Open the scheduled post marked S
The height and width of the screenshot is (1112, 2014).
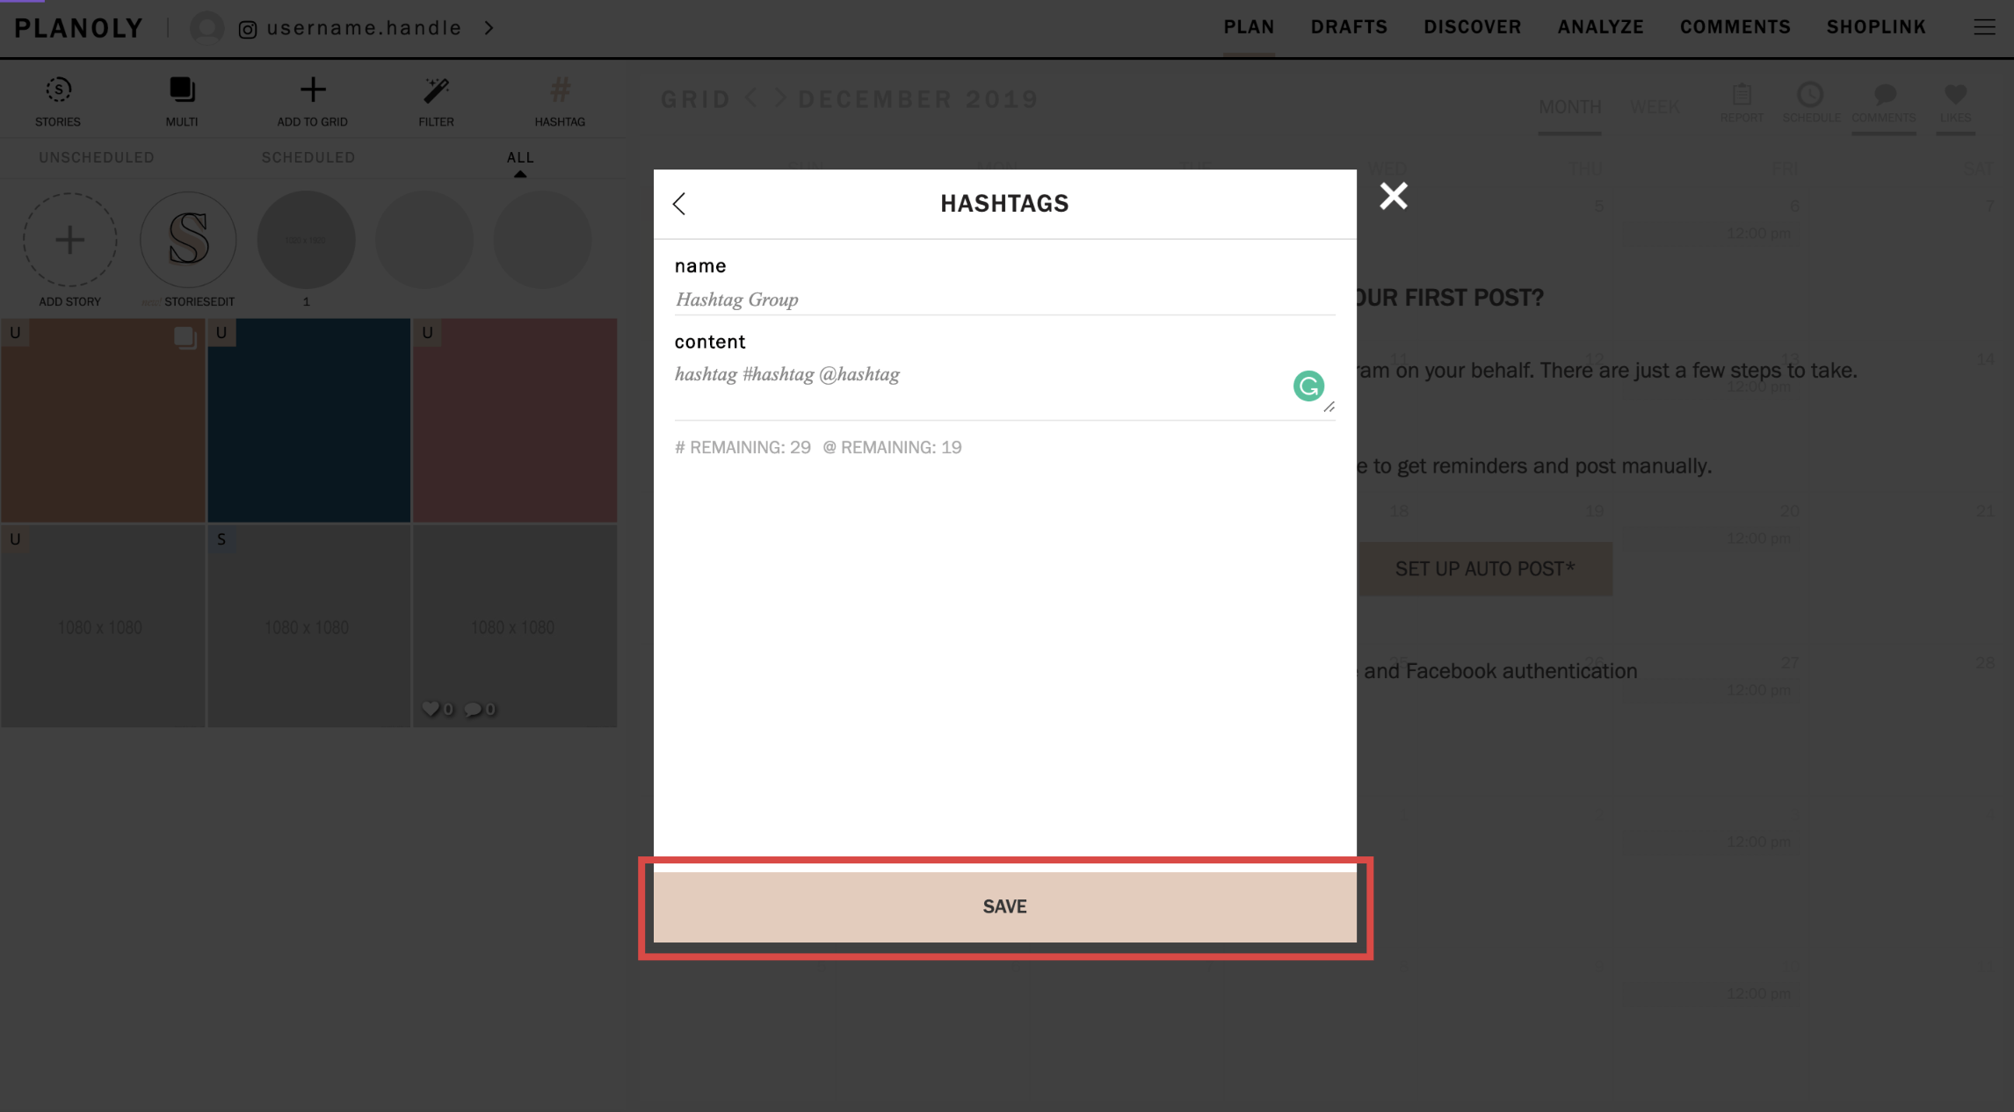pos(308,626)
